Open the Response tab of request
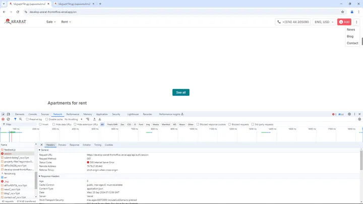This screenshot has height=204, width=363. click(x=74, y=145)
